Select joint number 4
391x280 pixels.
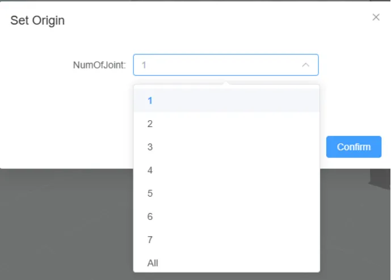(150, 170)
